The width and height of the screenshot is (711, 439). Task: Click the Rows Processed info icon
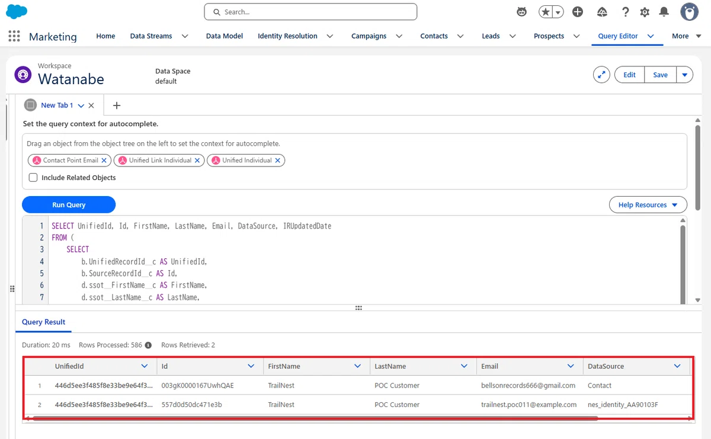point(148,345)
